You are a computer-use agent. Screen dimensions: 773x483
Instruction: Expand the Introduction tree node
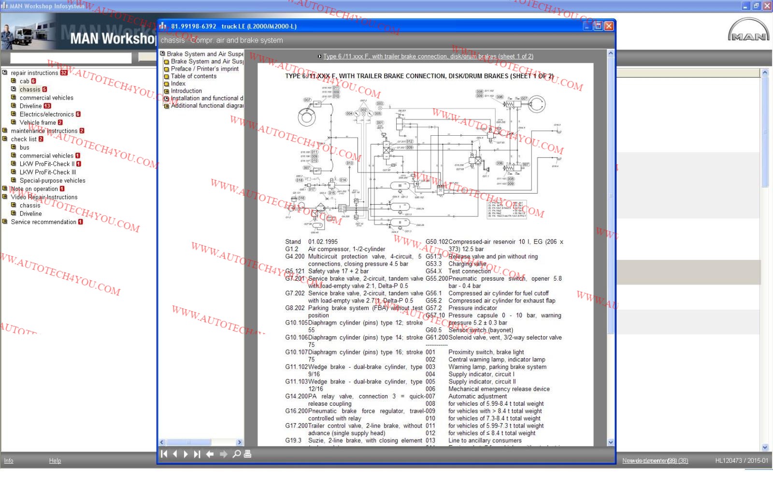pos(166,91)
